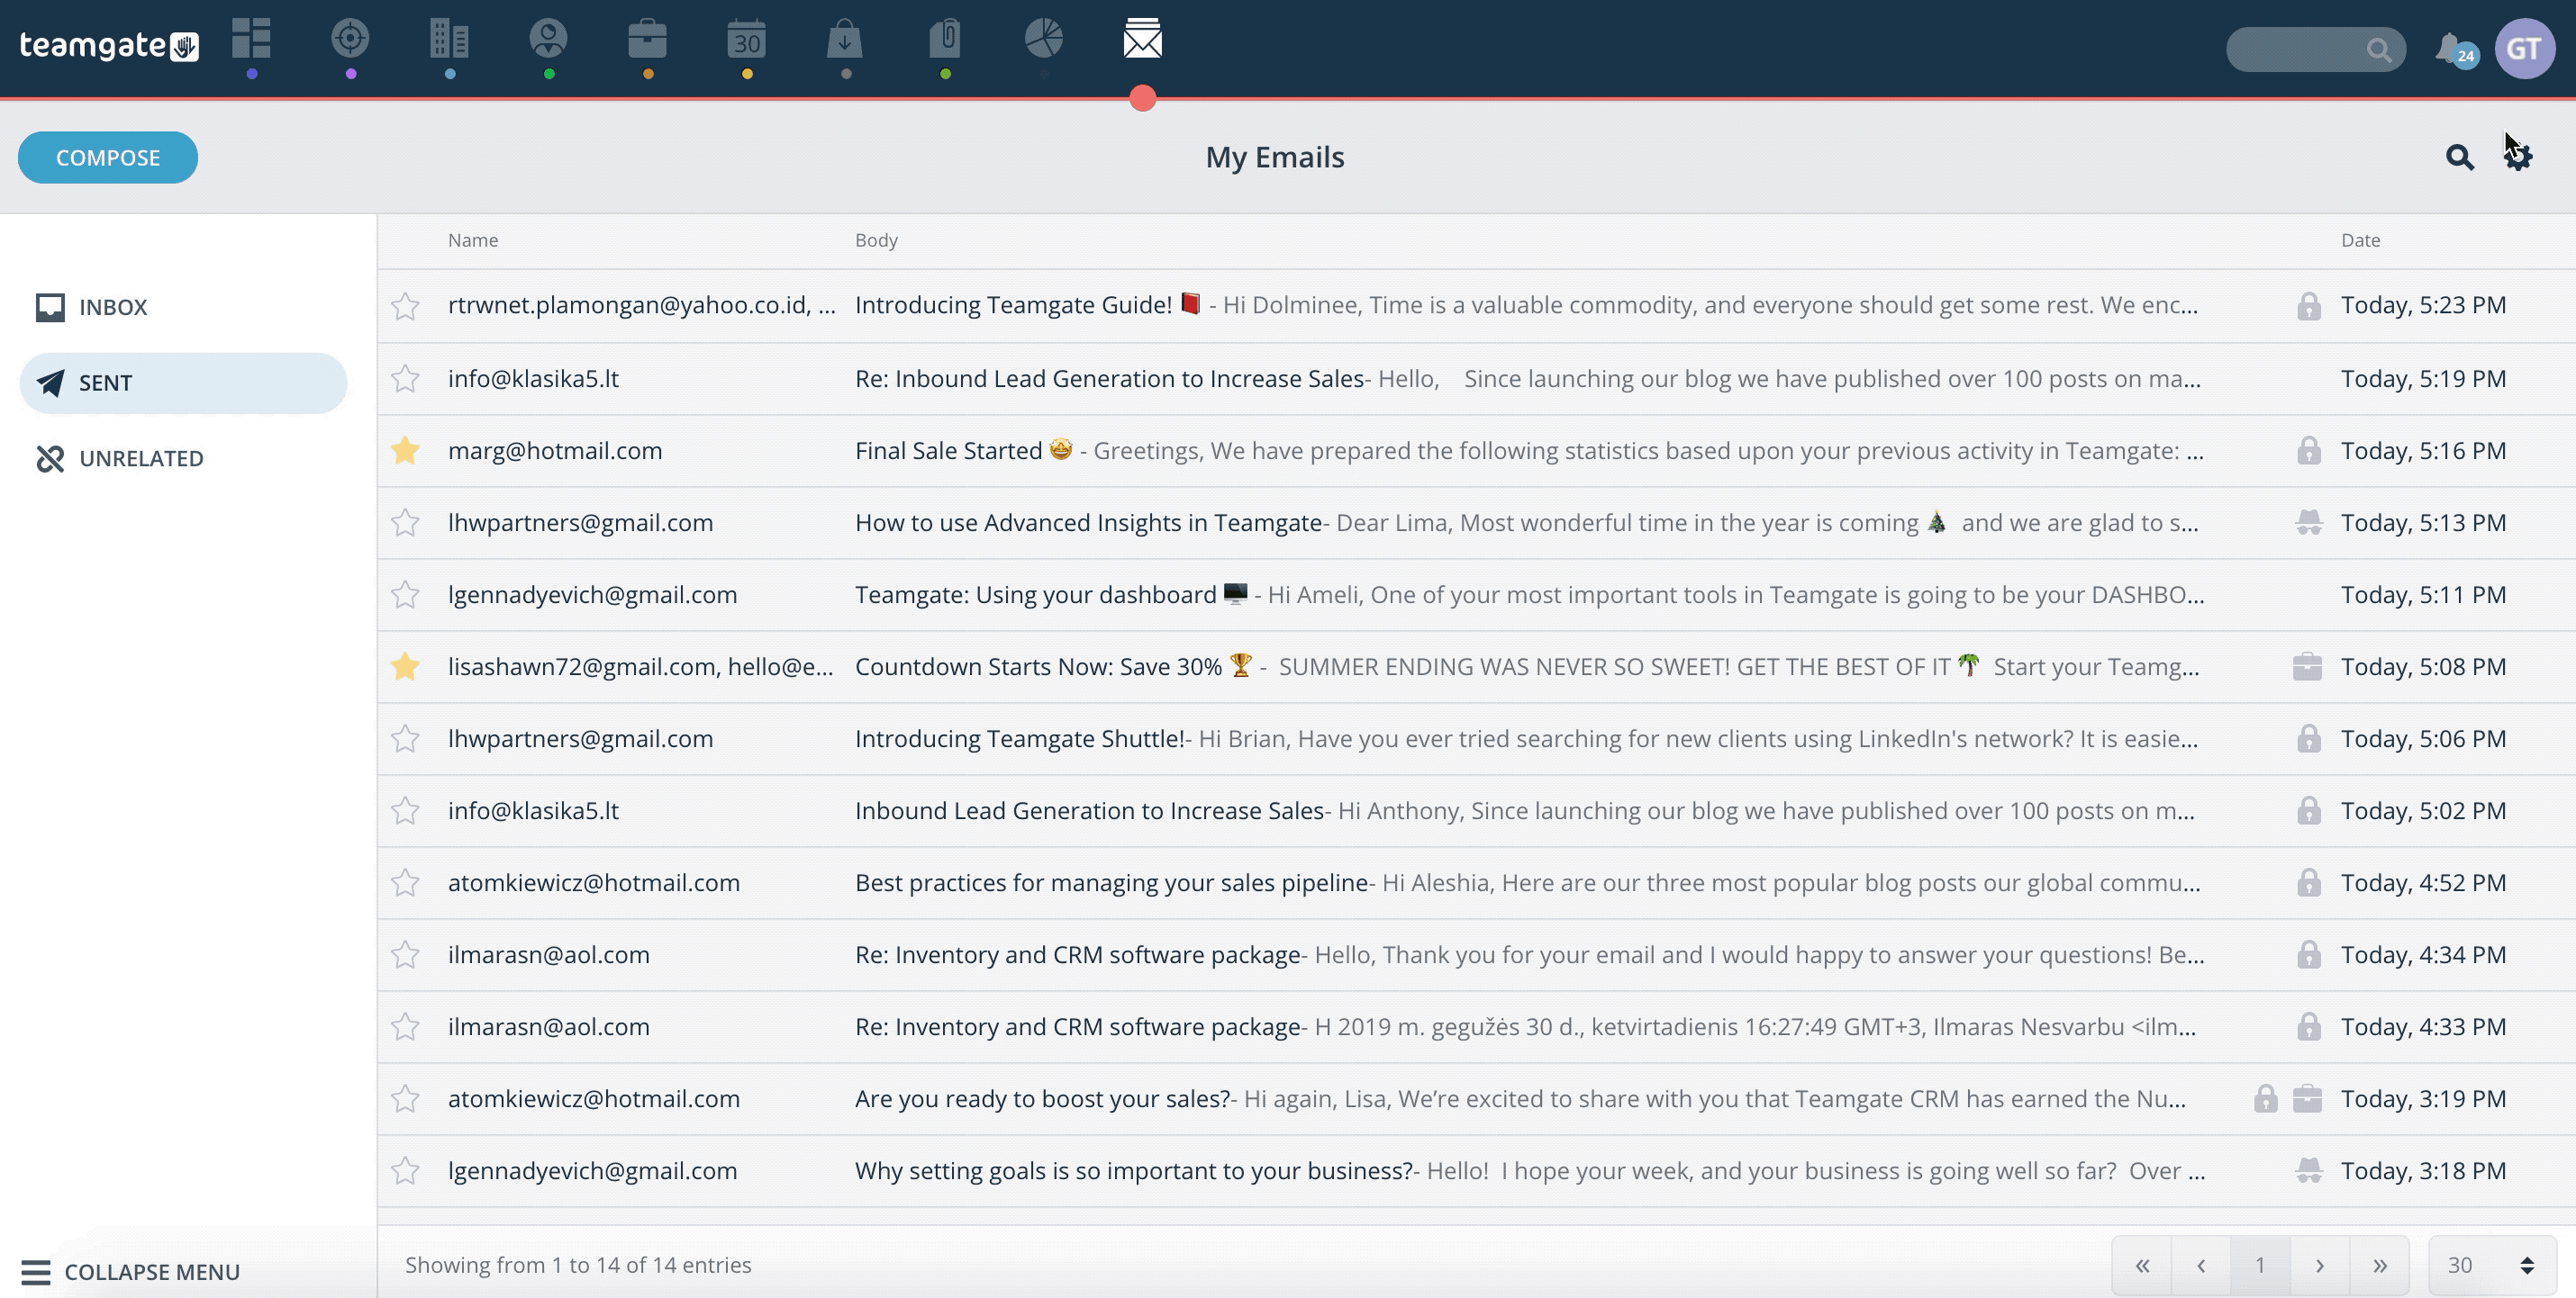The height and width of the screenshot is (1298, 2576).
Task: Click the Compose button
Action: tap(108, 157)
